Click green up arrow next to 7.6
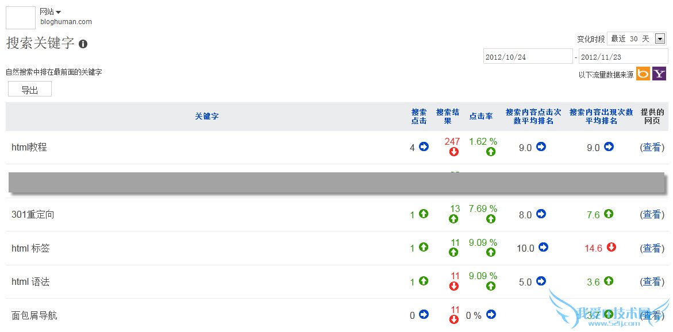673x332 pixels. click(x=609, y=214)
